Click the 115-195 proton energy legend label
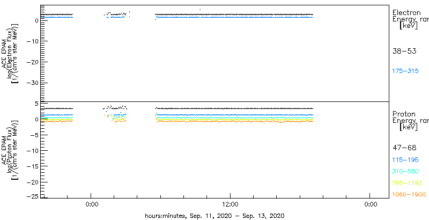The height and width of the screenshot is (220, 429). click(405, 160)
